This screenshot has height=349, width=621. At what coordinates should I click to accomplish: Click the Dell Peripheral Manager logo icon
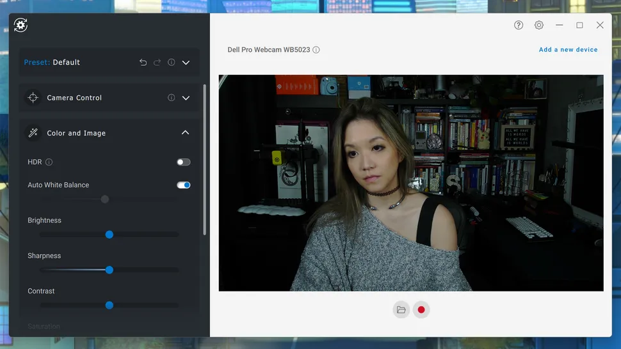click(x=20, y=25)
